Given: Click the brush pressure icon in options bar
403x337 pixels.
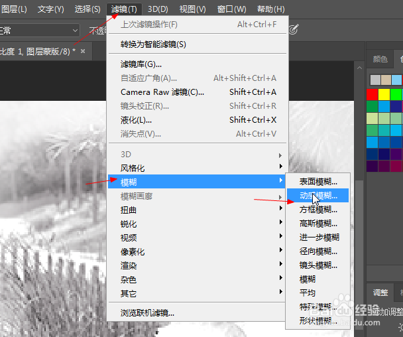Looking at the screenshot, I should (x=293, y=29).
